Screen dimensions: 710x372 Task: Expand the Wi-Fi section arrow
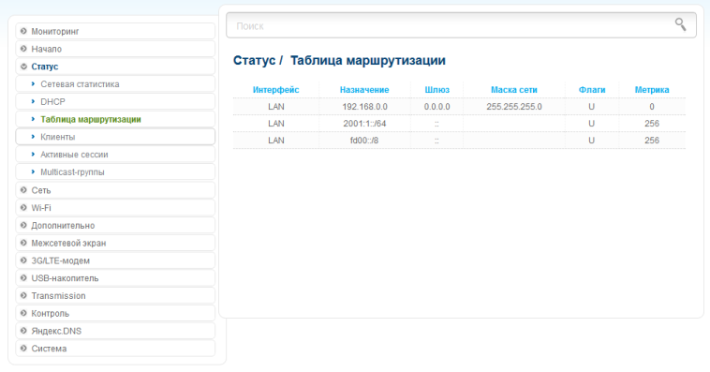pyautogui.click(x=23, y=208)
